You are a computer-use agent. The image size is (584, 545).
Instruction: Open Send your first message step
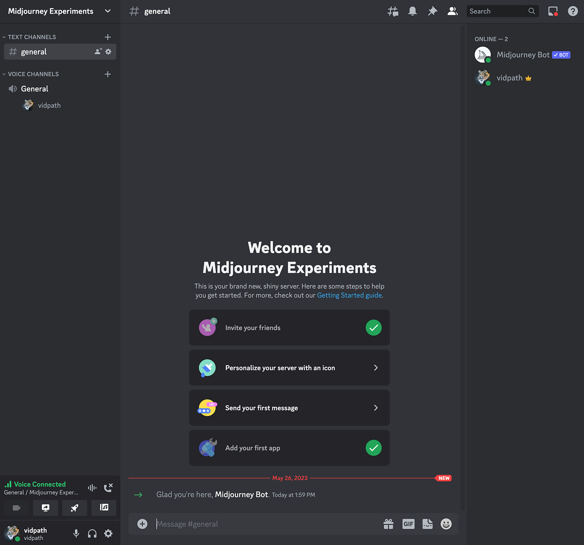(290, 408)
